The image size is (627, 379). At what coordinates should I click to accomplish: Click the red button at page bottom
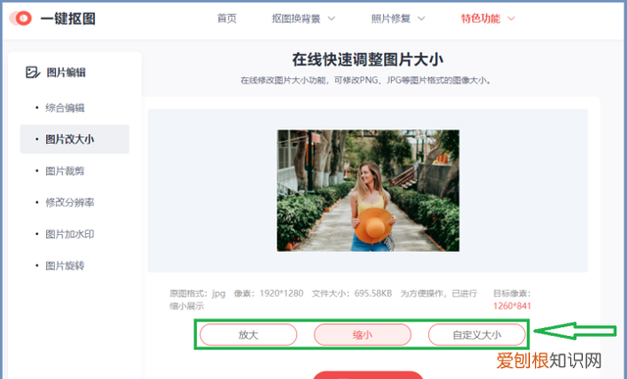(x=368, y=375)
